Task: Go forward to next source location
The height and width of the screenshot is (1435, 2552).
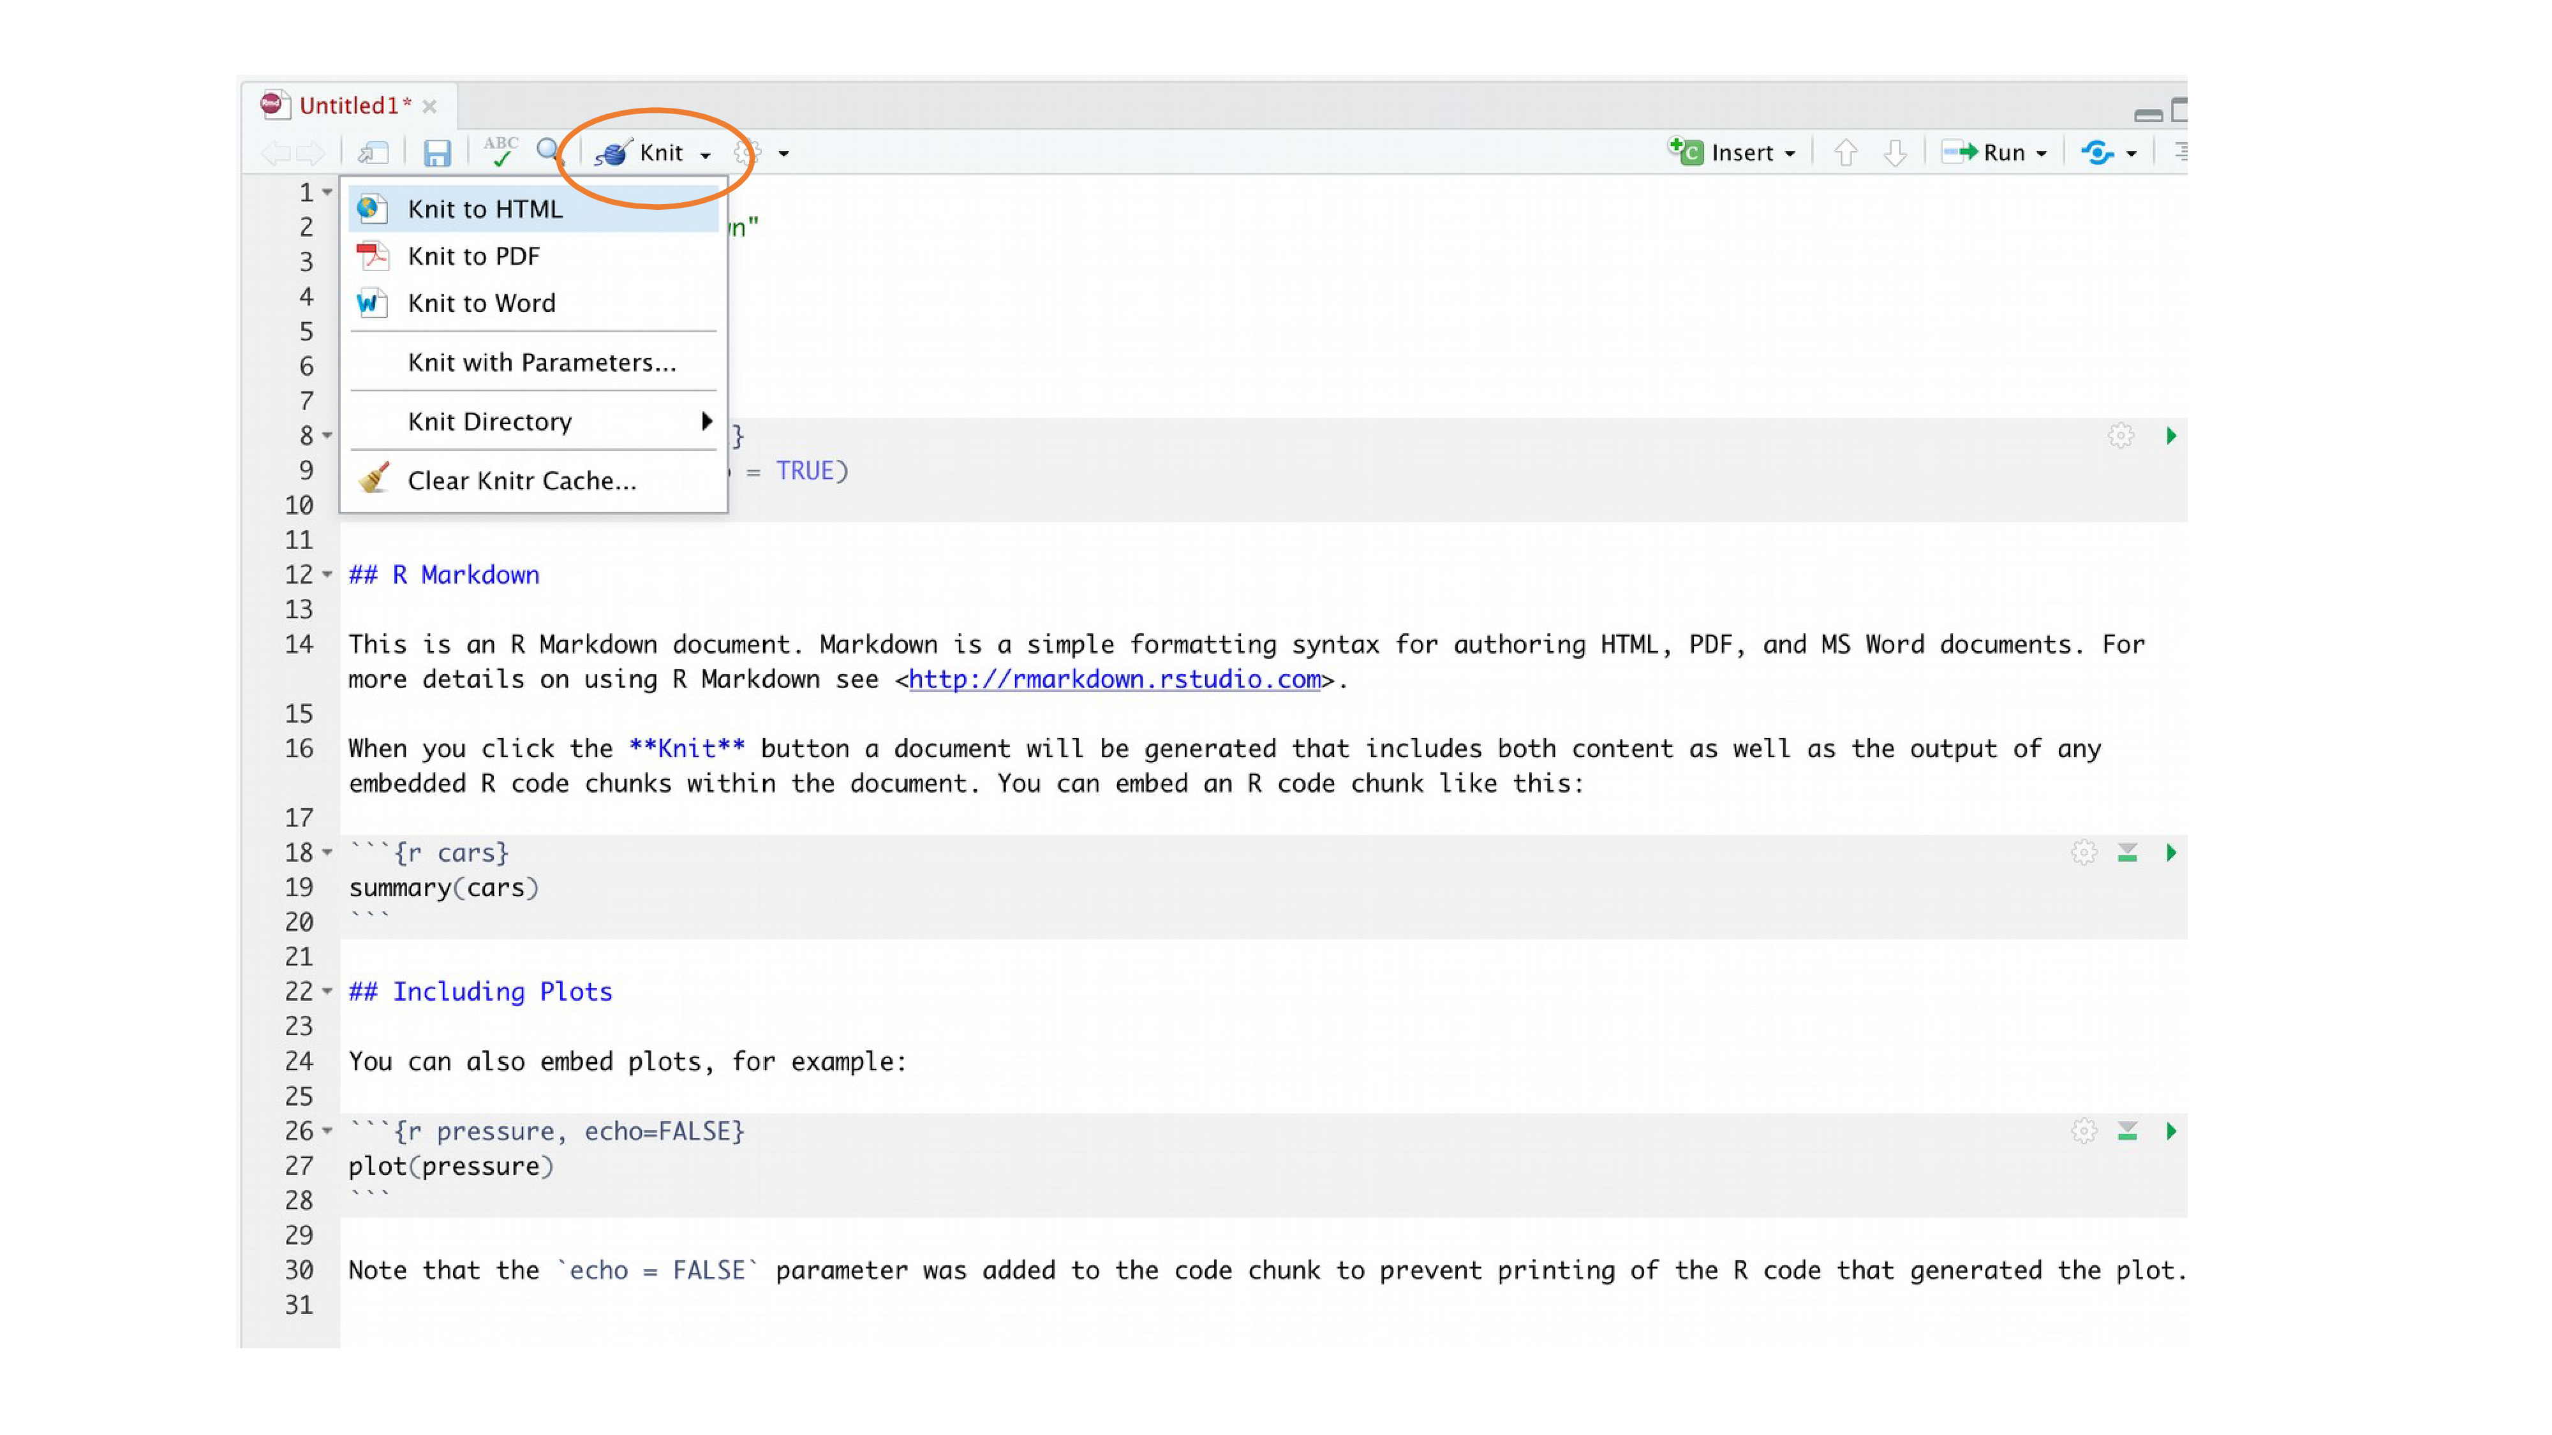Action: point(311,152)
